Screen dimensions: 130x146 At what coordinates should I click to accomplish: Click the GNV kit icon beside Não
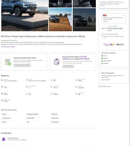coord(76,93)
